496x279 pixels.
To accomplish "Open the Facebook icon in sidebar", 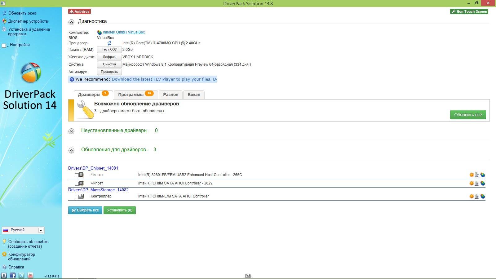I will [x=13, y=275].
